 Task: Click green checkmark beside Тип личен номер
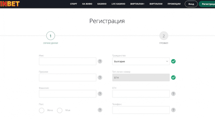coord(173,78)
